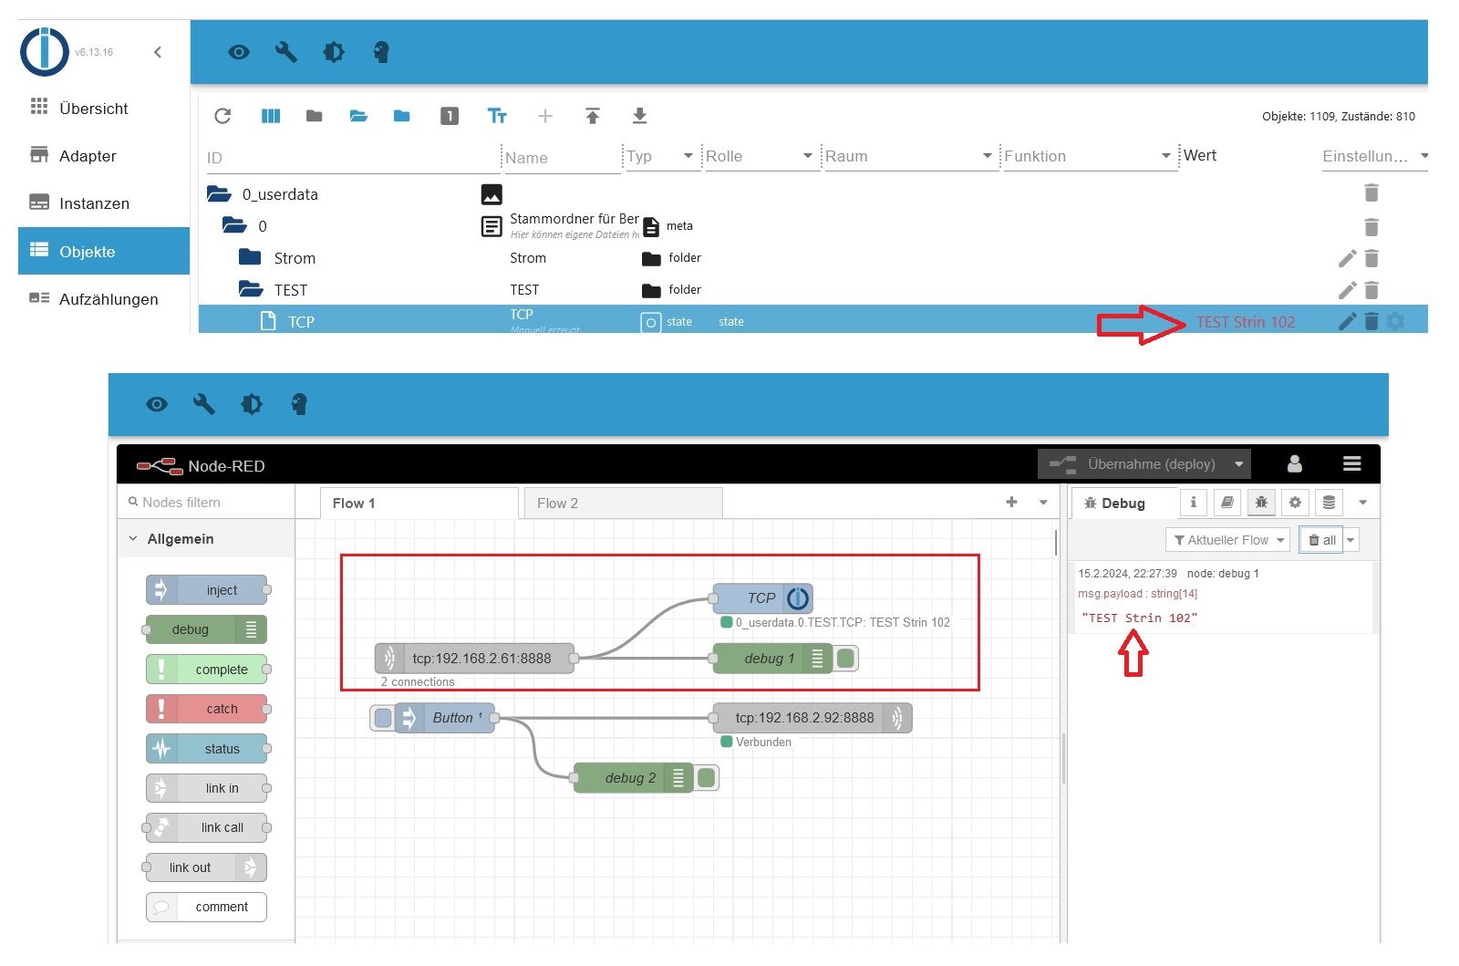Select the Strom folder row
Viewport: 1459px width, 966px height.
tap(813, 258)
